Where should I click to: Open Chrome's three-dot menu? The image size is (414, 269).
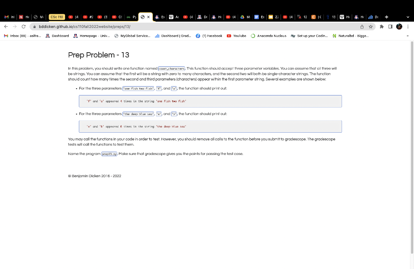[x=408, y=26]
